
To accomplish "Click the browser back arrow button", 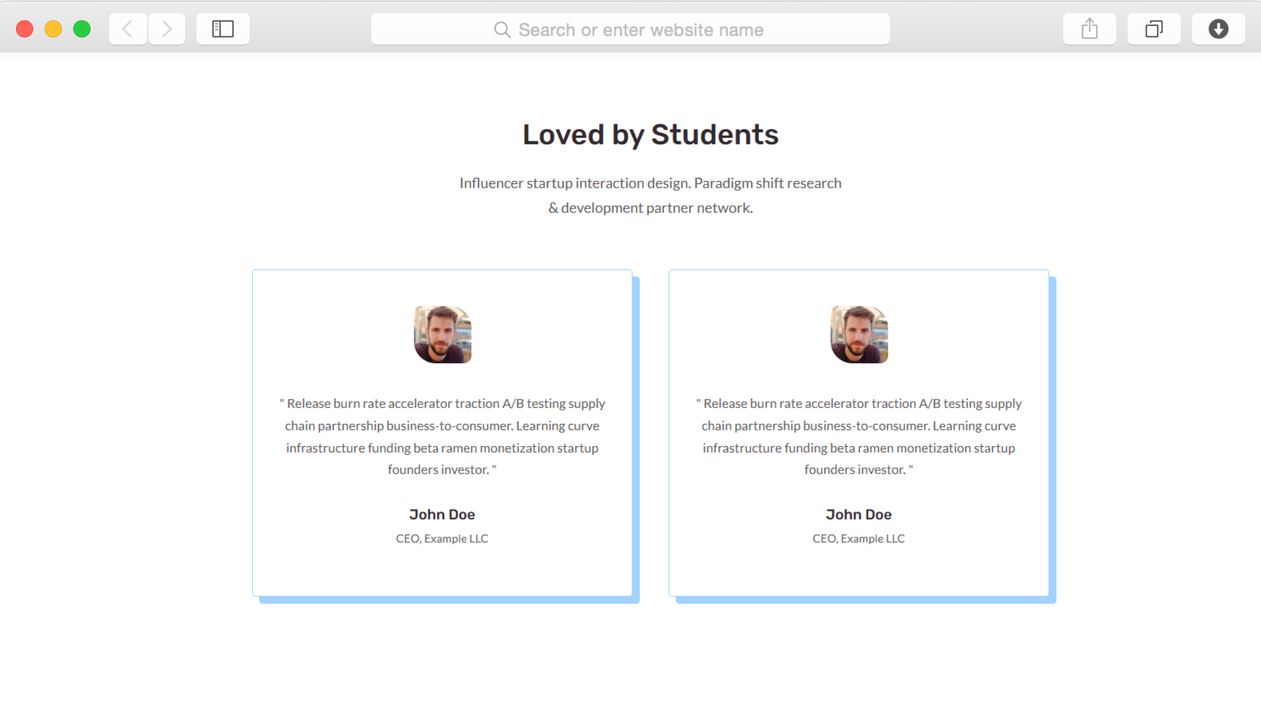I will pyautogui.click(x=128, y=29).
